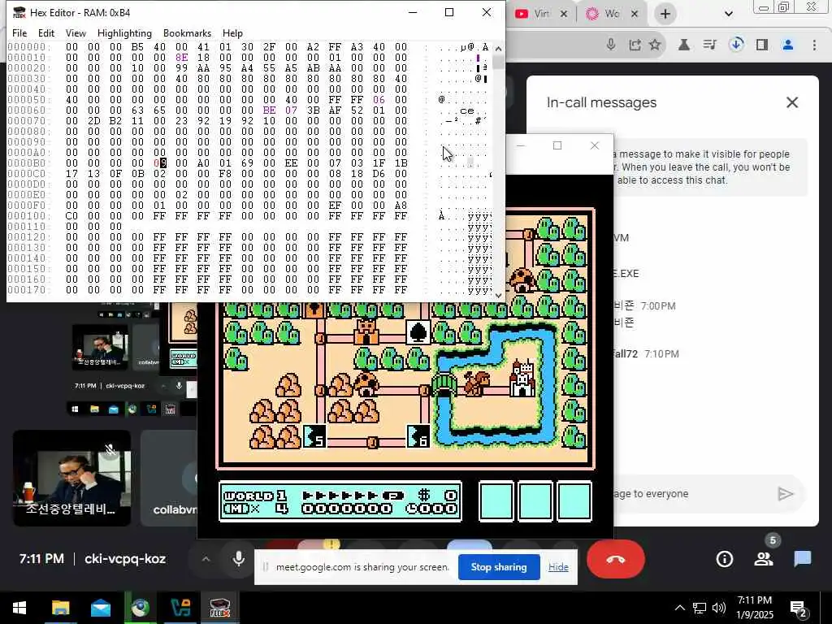The width and height of the screenshot is (832, 624).
Task: Click the address bar microphone icon
Action: [x=611, y=45]
